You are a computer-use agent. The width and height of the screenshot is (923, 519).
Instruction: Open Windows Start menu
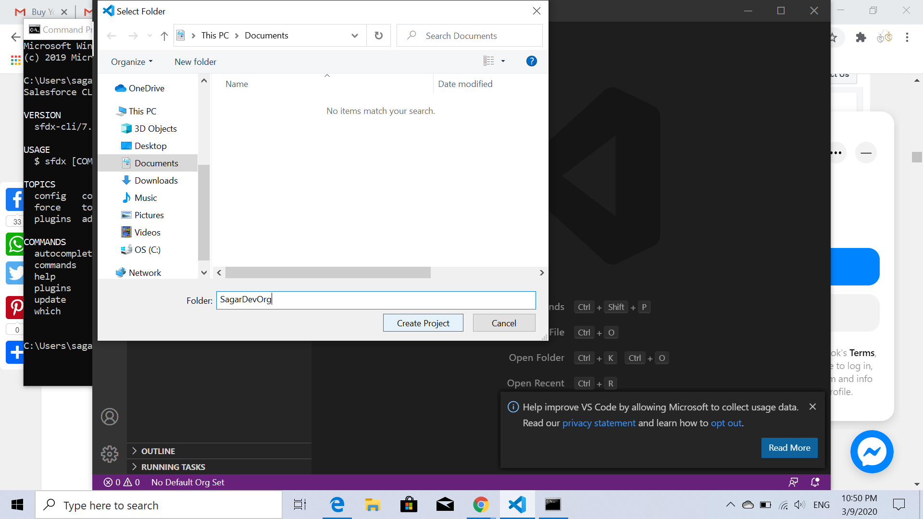coord(17,505)
